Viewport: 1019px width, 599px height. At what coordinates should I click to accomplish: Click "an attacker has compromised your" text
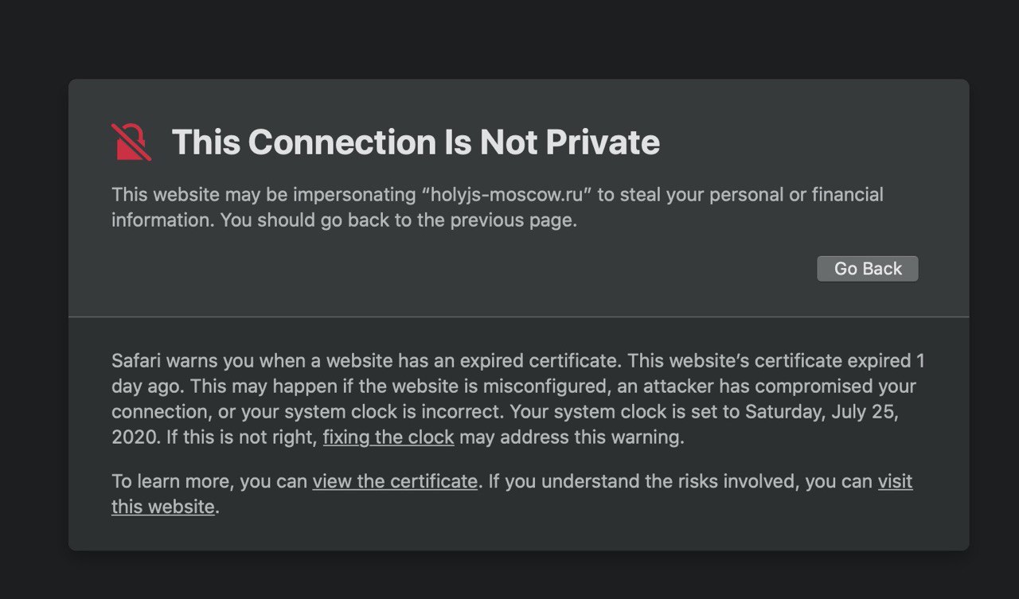click(784, 387)
